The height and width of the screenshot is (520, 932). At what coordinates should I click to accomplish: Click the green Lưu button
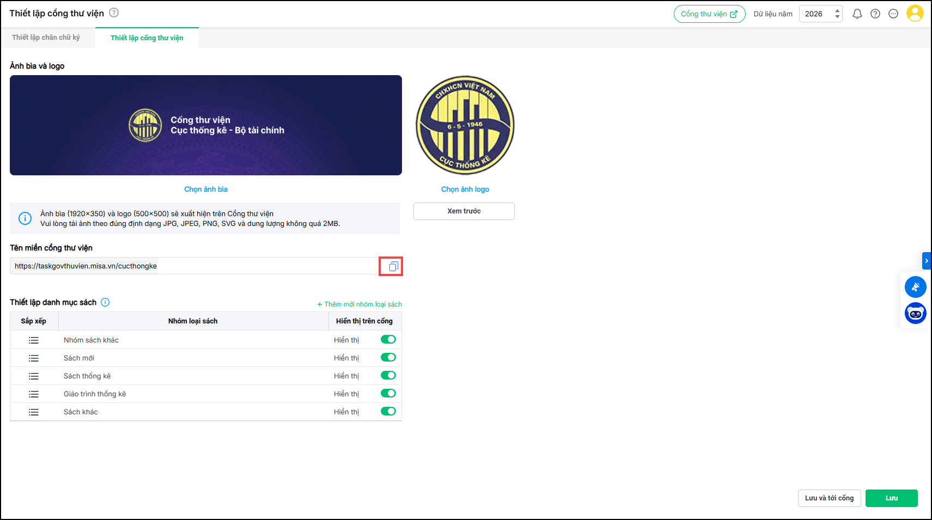coord(892,498)
